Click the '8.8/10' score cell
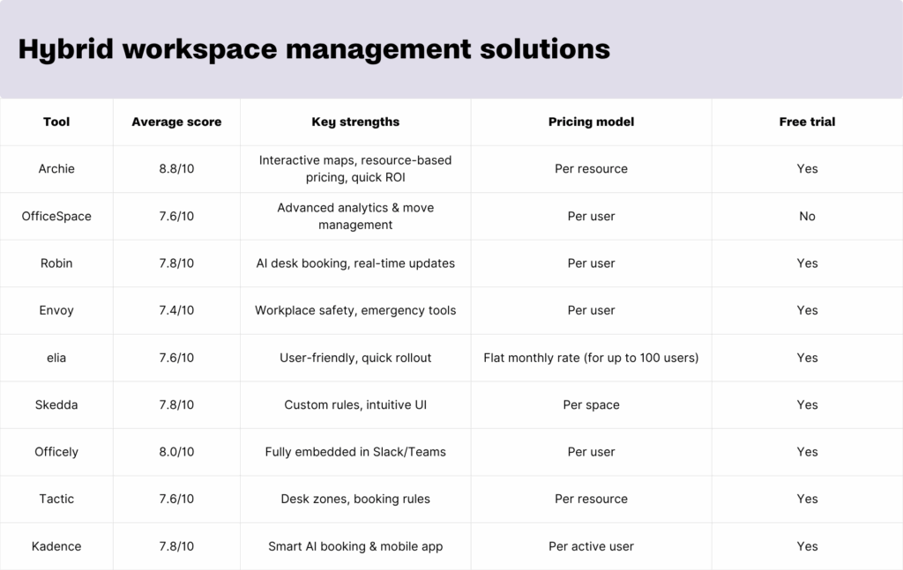This screenshot has height=570, width=903. [x=176, y=169]
